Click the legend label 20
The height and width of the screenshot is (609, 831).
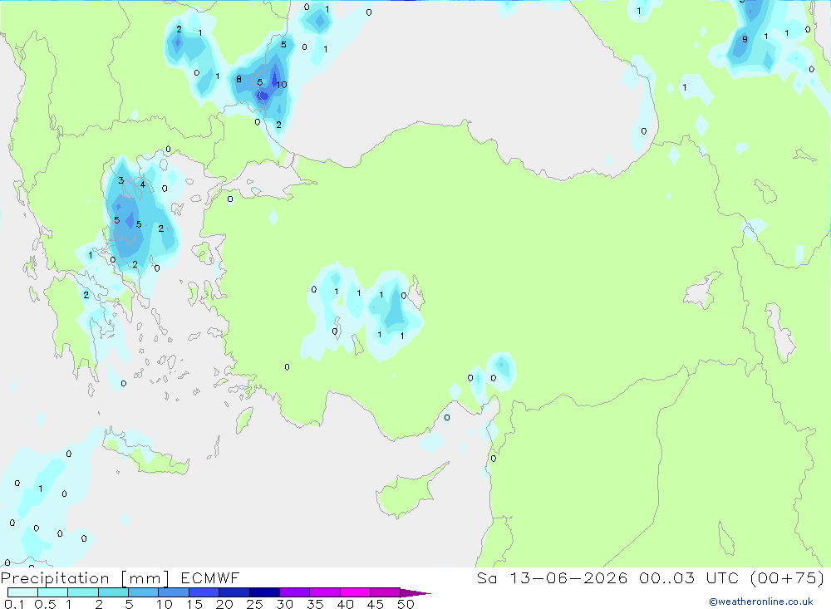pyautogui.click(x=224, y=604)
